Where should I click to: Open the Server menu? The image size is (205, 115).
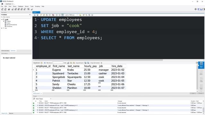pyautogui.click(x=27, y=6)
